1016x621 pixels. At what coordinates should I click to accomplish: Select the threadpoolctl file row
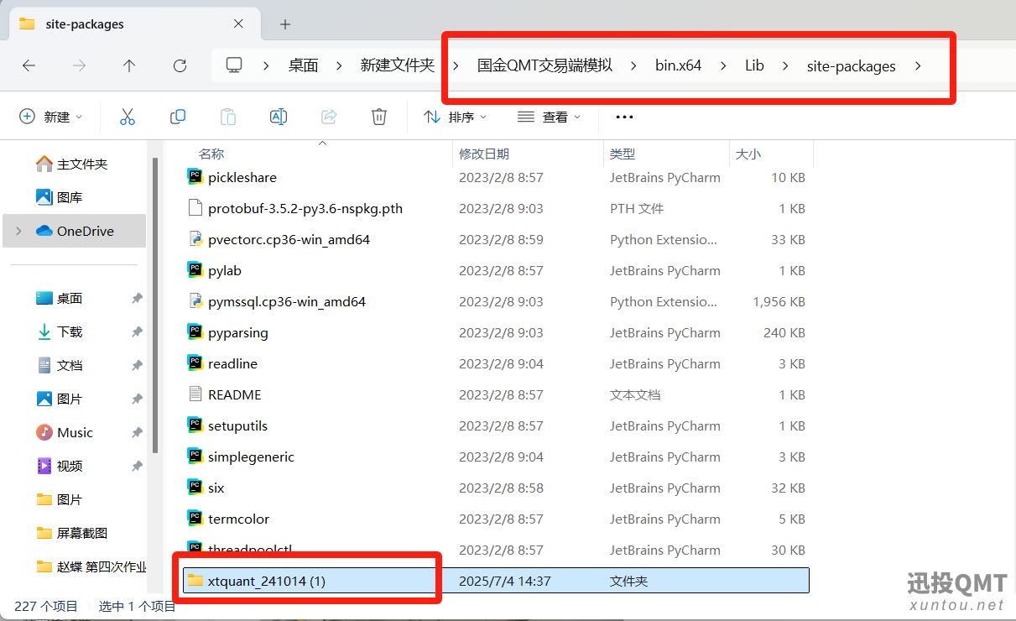coord(495,550)
